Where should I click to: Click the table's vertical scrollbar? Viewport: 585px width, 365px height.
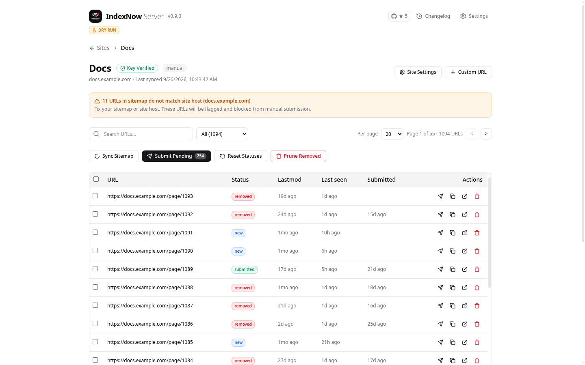[x=490, y=232]
